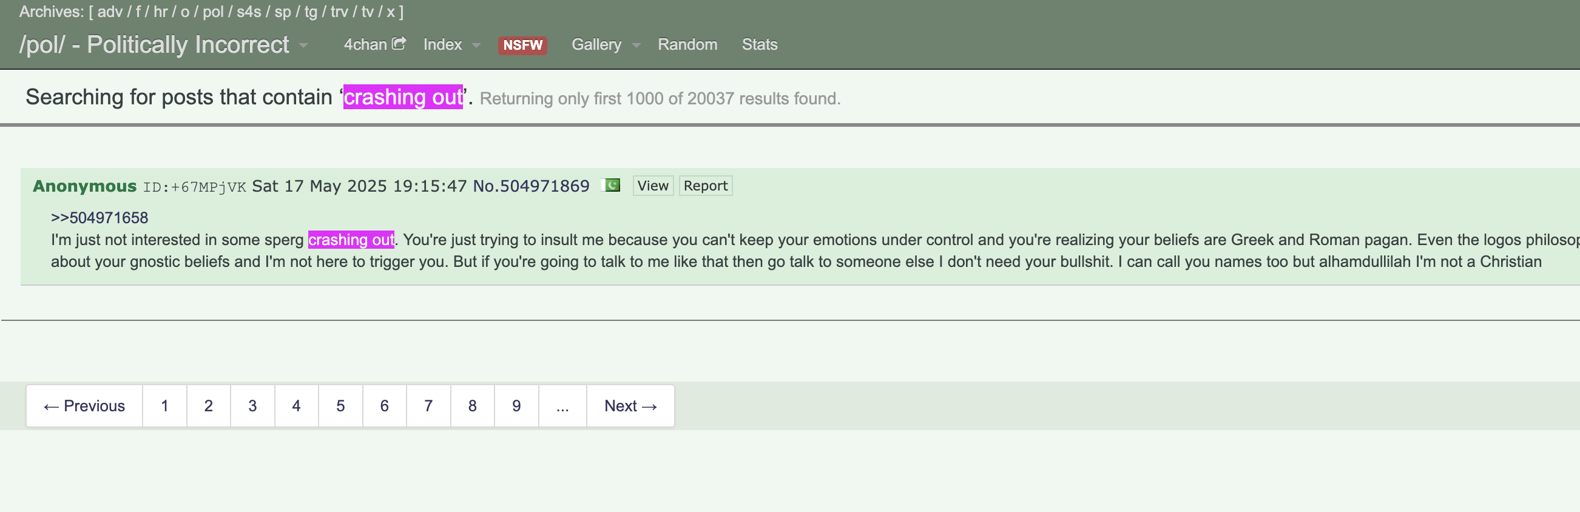This screenshot has height=512, width=1580.
Task: Go to the Previous results page
Action: [84, 406]
